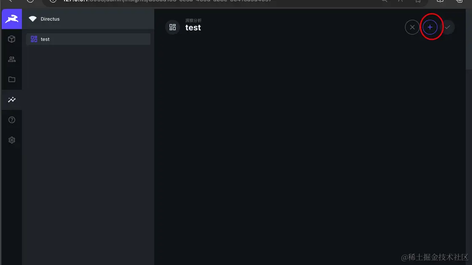Screen dimensions: 472x265
Task: Open the File Library folder icon
Action: (12, 79)
